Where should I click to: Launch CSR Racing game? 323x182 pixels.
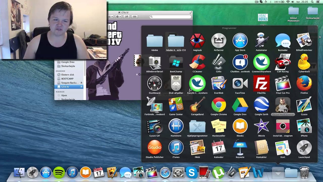coord(283,62)
